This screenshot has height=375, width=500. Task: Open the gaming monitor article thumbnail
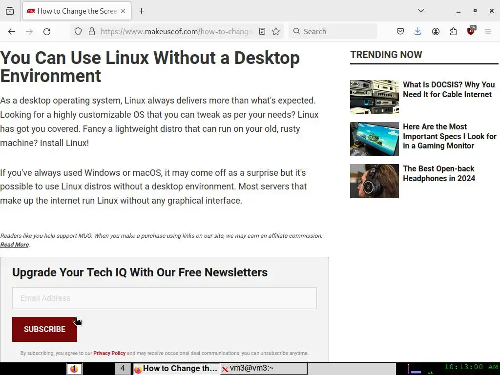(375, 139)
